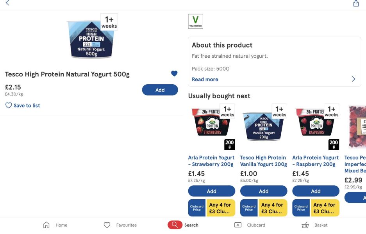Click the Vegetarian badge icon
The image size is (366, 234).
pos(196,21)
